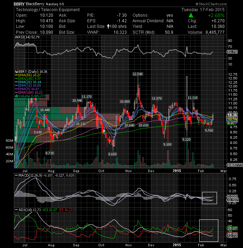243x248 pixels.
Task: Click the white up arrow before 100 shrs
Action: click(108, 26)
